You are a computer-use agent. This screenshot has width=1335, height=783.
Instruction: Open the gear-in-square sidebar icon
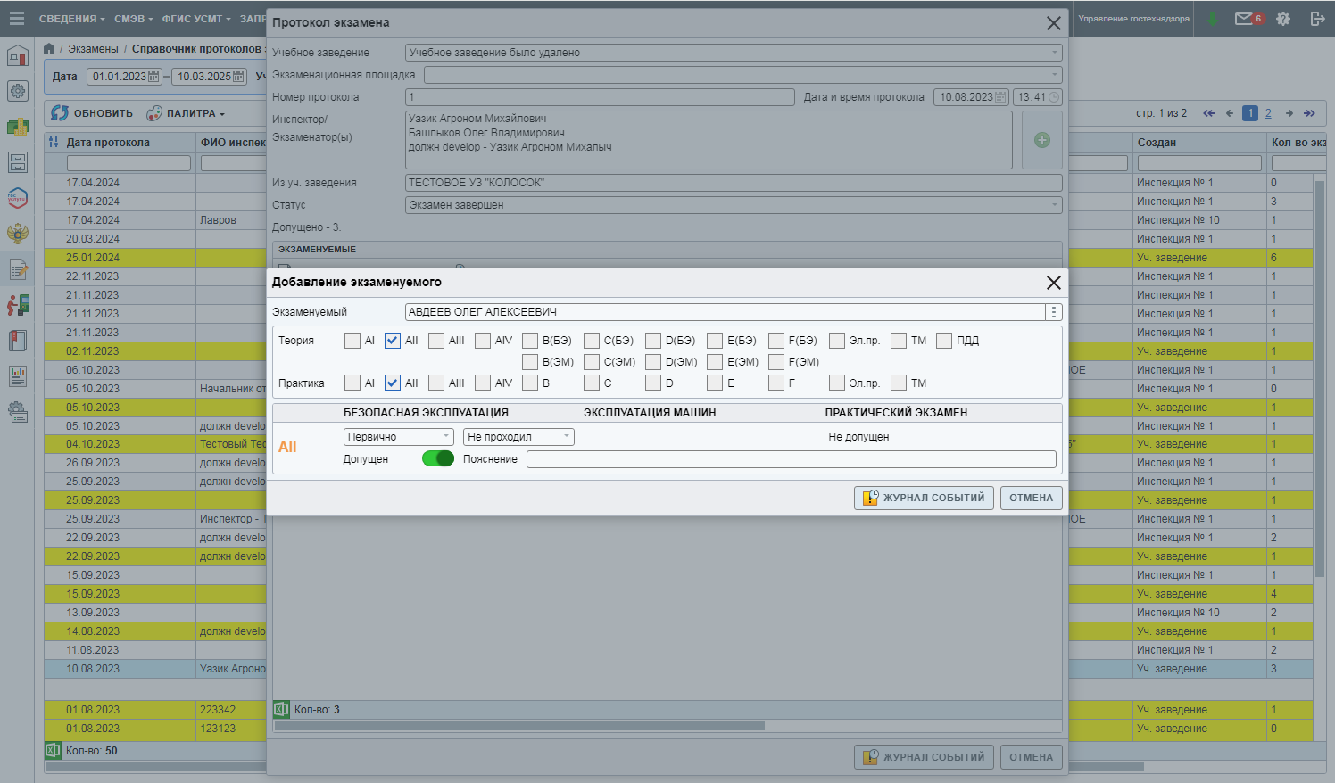(18, 91)
